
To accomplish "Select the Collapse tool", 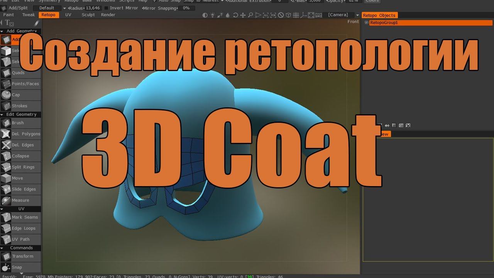I will coord(20,156).
